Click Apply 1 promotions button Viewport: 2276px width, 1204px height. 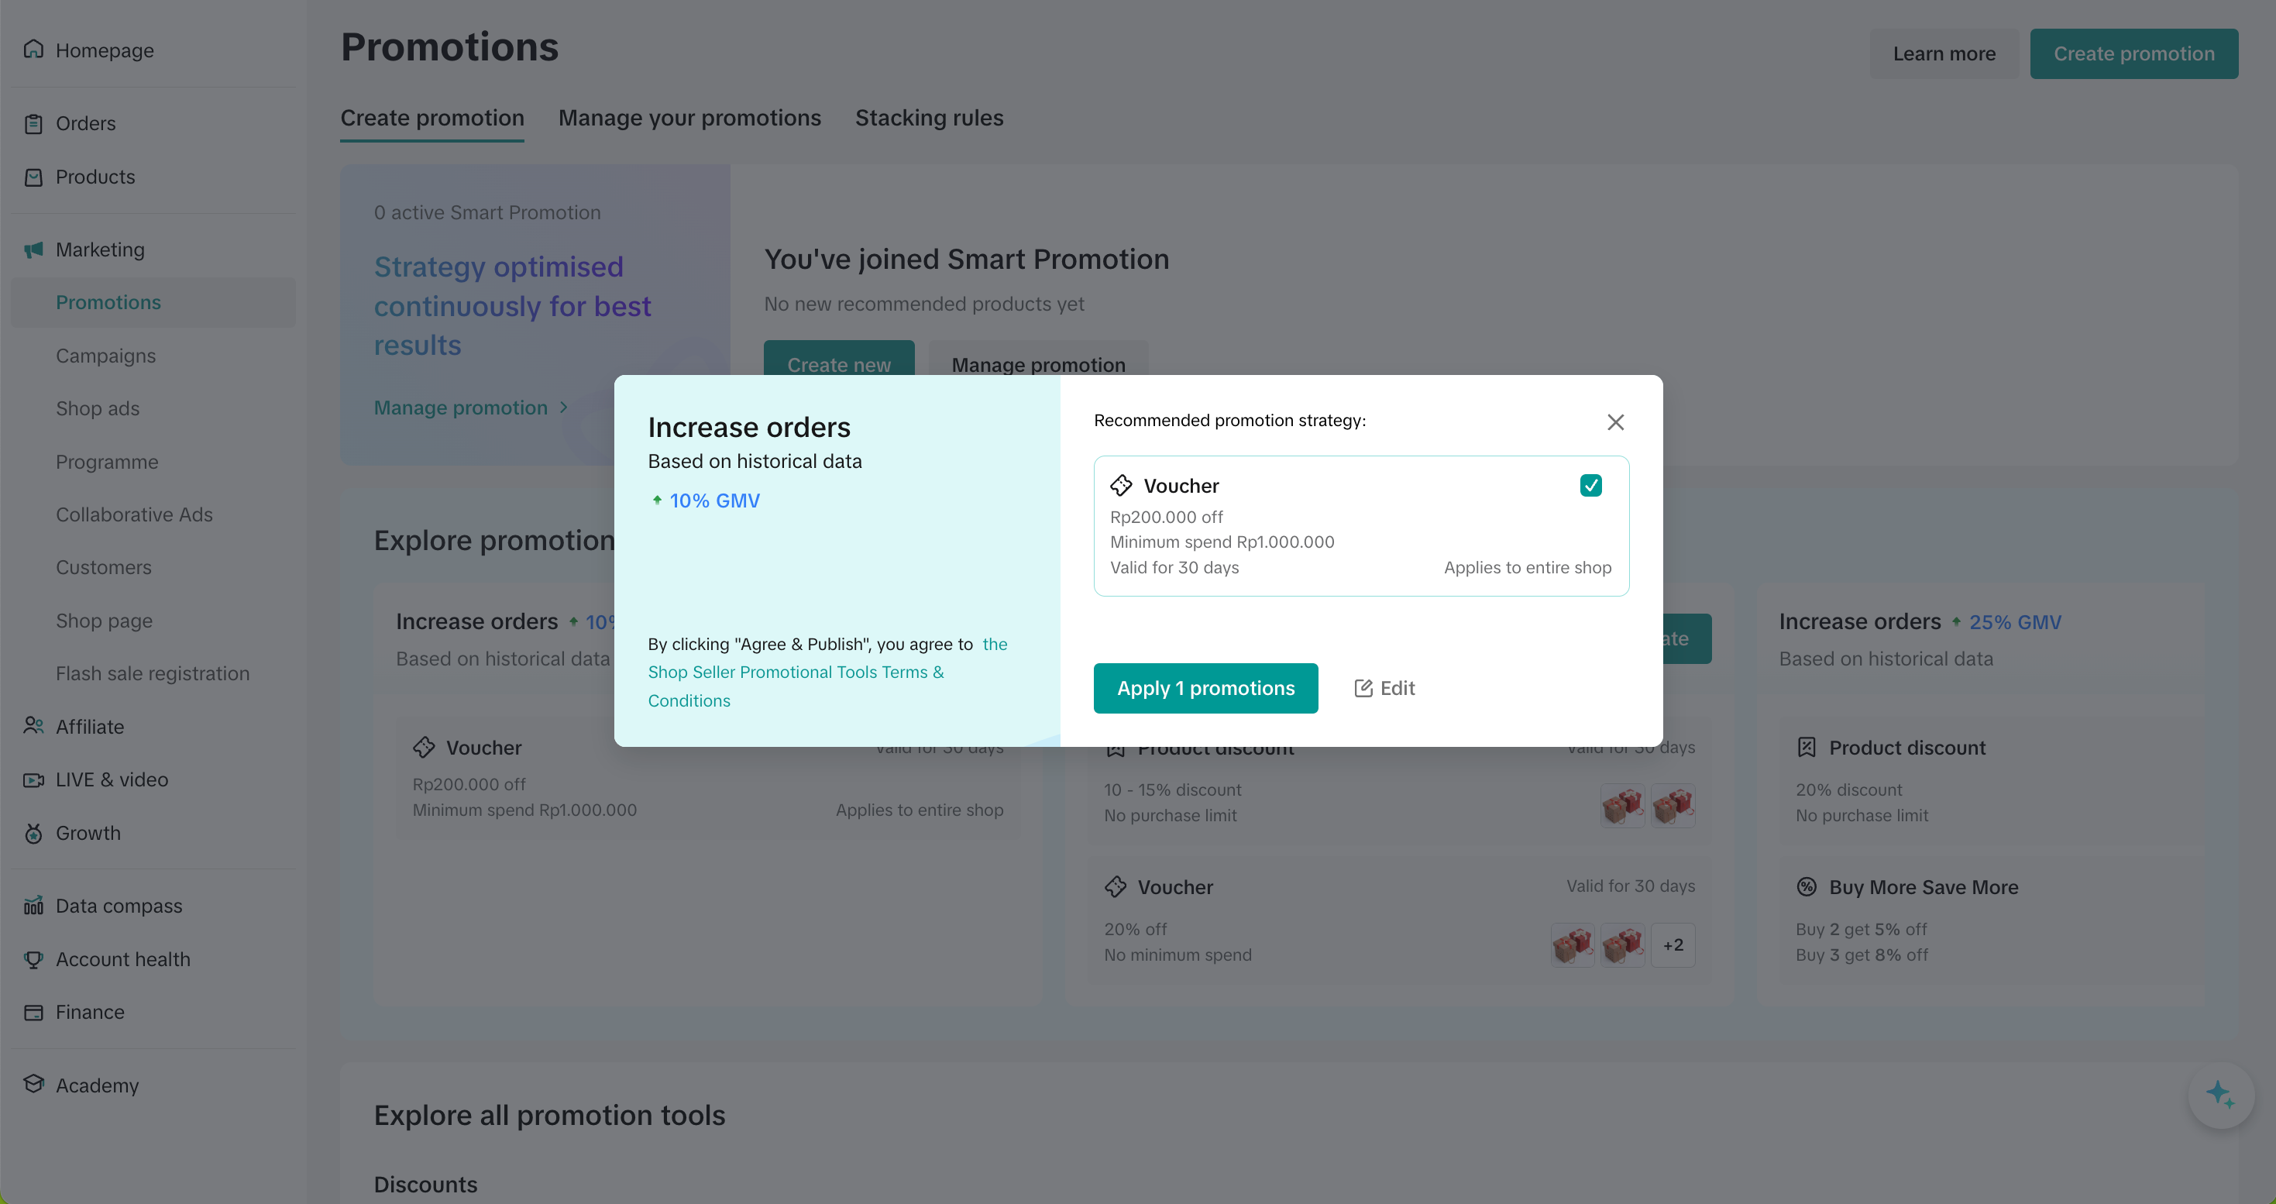coord(1205,688)
